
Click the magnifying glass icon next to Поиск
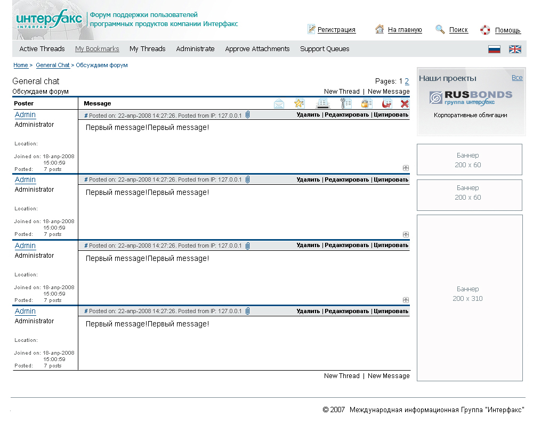point(439,29)
